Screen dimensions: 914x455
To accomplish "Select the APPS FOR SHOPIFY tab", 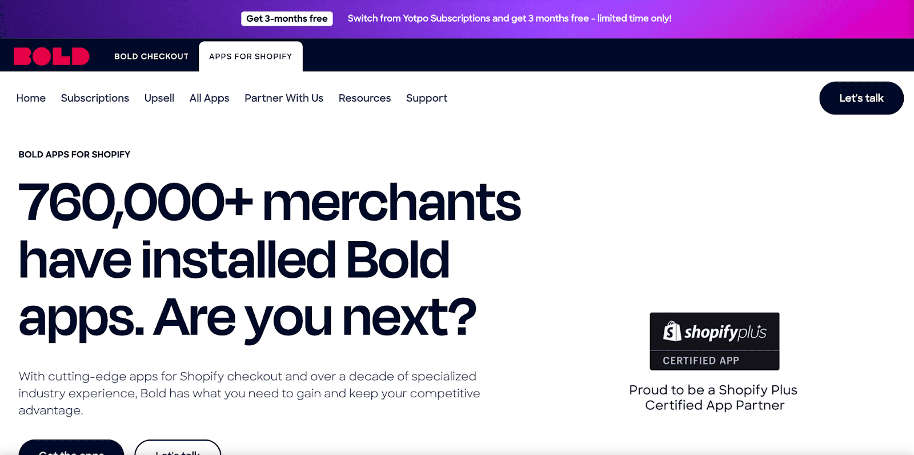I will tap(250, 56).
